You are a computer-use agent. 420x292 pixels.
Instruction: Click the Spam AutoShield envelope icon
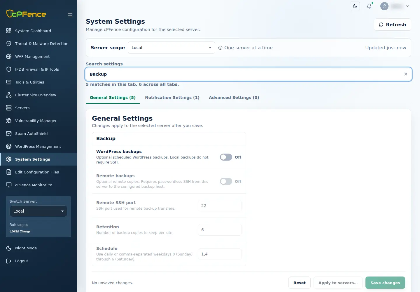(9, 133)
